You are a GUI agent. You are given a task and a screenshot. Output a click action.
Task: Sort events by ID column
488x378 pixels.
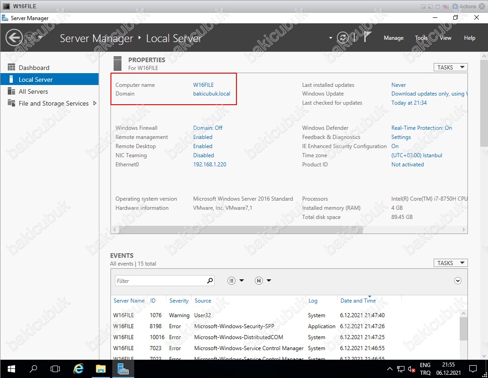coord(152,300)
